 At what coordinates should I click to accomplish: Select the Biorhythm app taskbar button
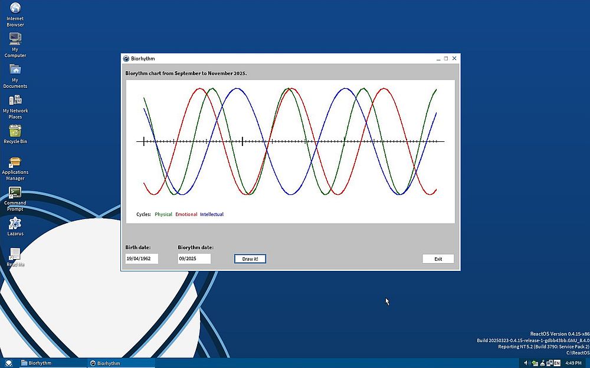pos(121,363)
